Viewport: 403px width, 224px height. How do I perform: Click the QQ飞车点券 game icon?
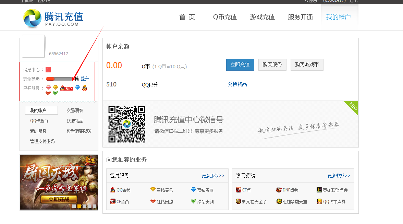pos(319,201)
